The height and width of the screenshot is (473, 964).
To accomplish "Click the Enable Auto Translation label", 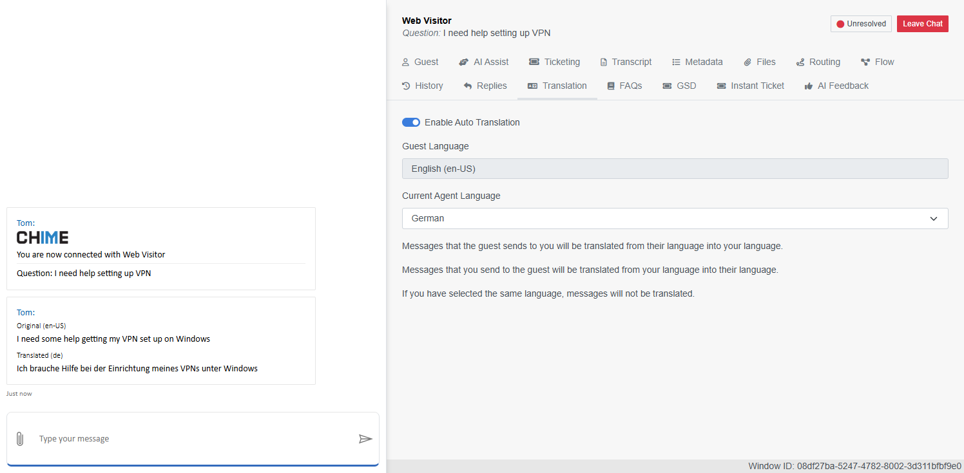I will pos(472,122).
